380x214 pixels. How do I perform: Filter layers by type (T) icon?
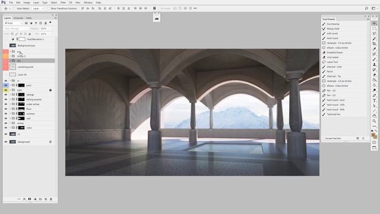point(36,23)
